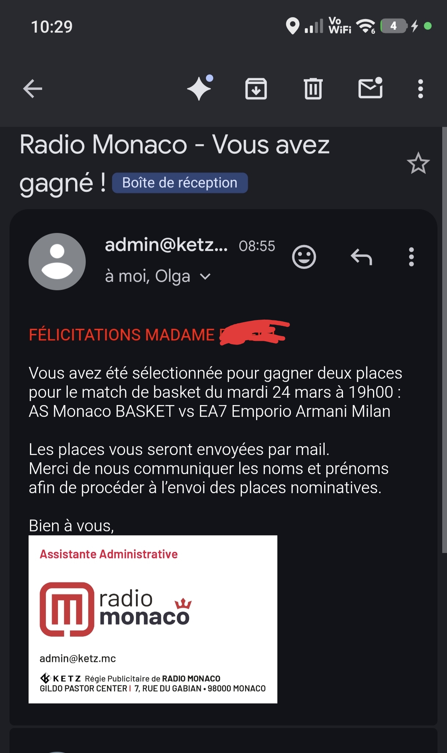447x753 pixels.
Task: Reply to the admin@ketz message
Action: pos(361,257)
